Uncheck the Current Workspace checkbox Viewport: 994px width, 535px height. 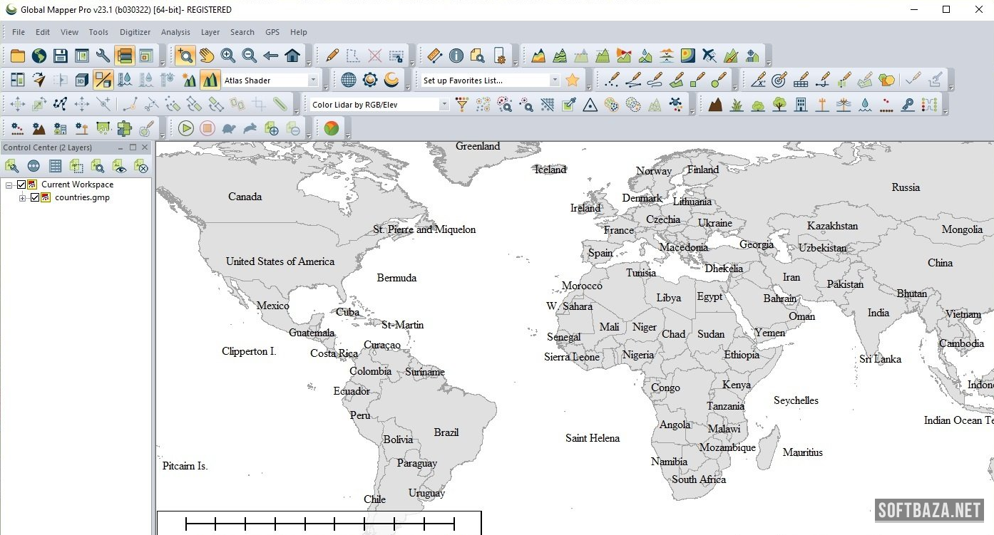tap(21, 185)
